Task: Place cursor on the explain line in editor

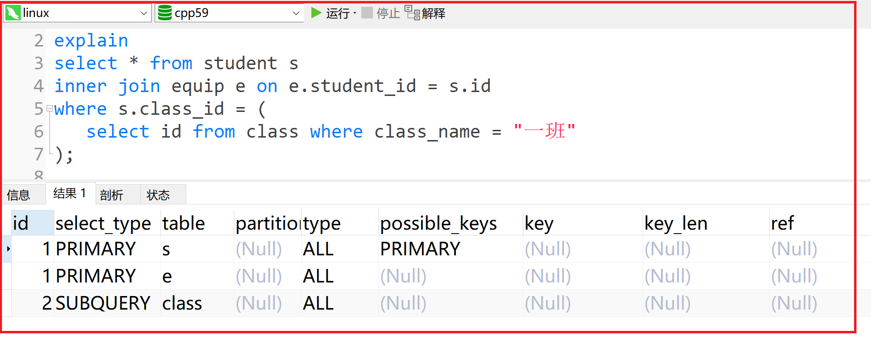Action: (x=91, y=40)
